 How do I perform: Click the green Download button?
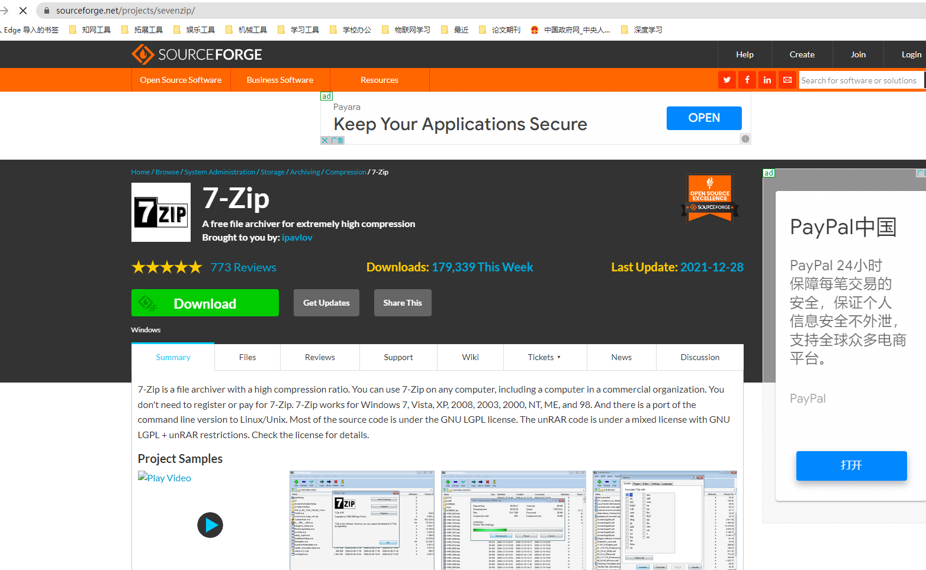(x=204, y=303)
